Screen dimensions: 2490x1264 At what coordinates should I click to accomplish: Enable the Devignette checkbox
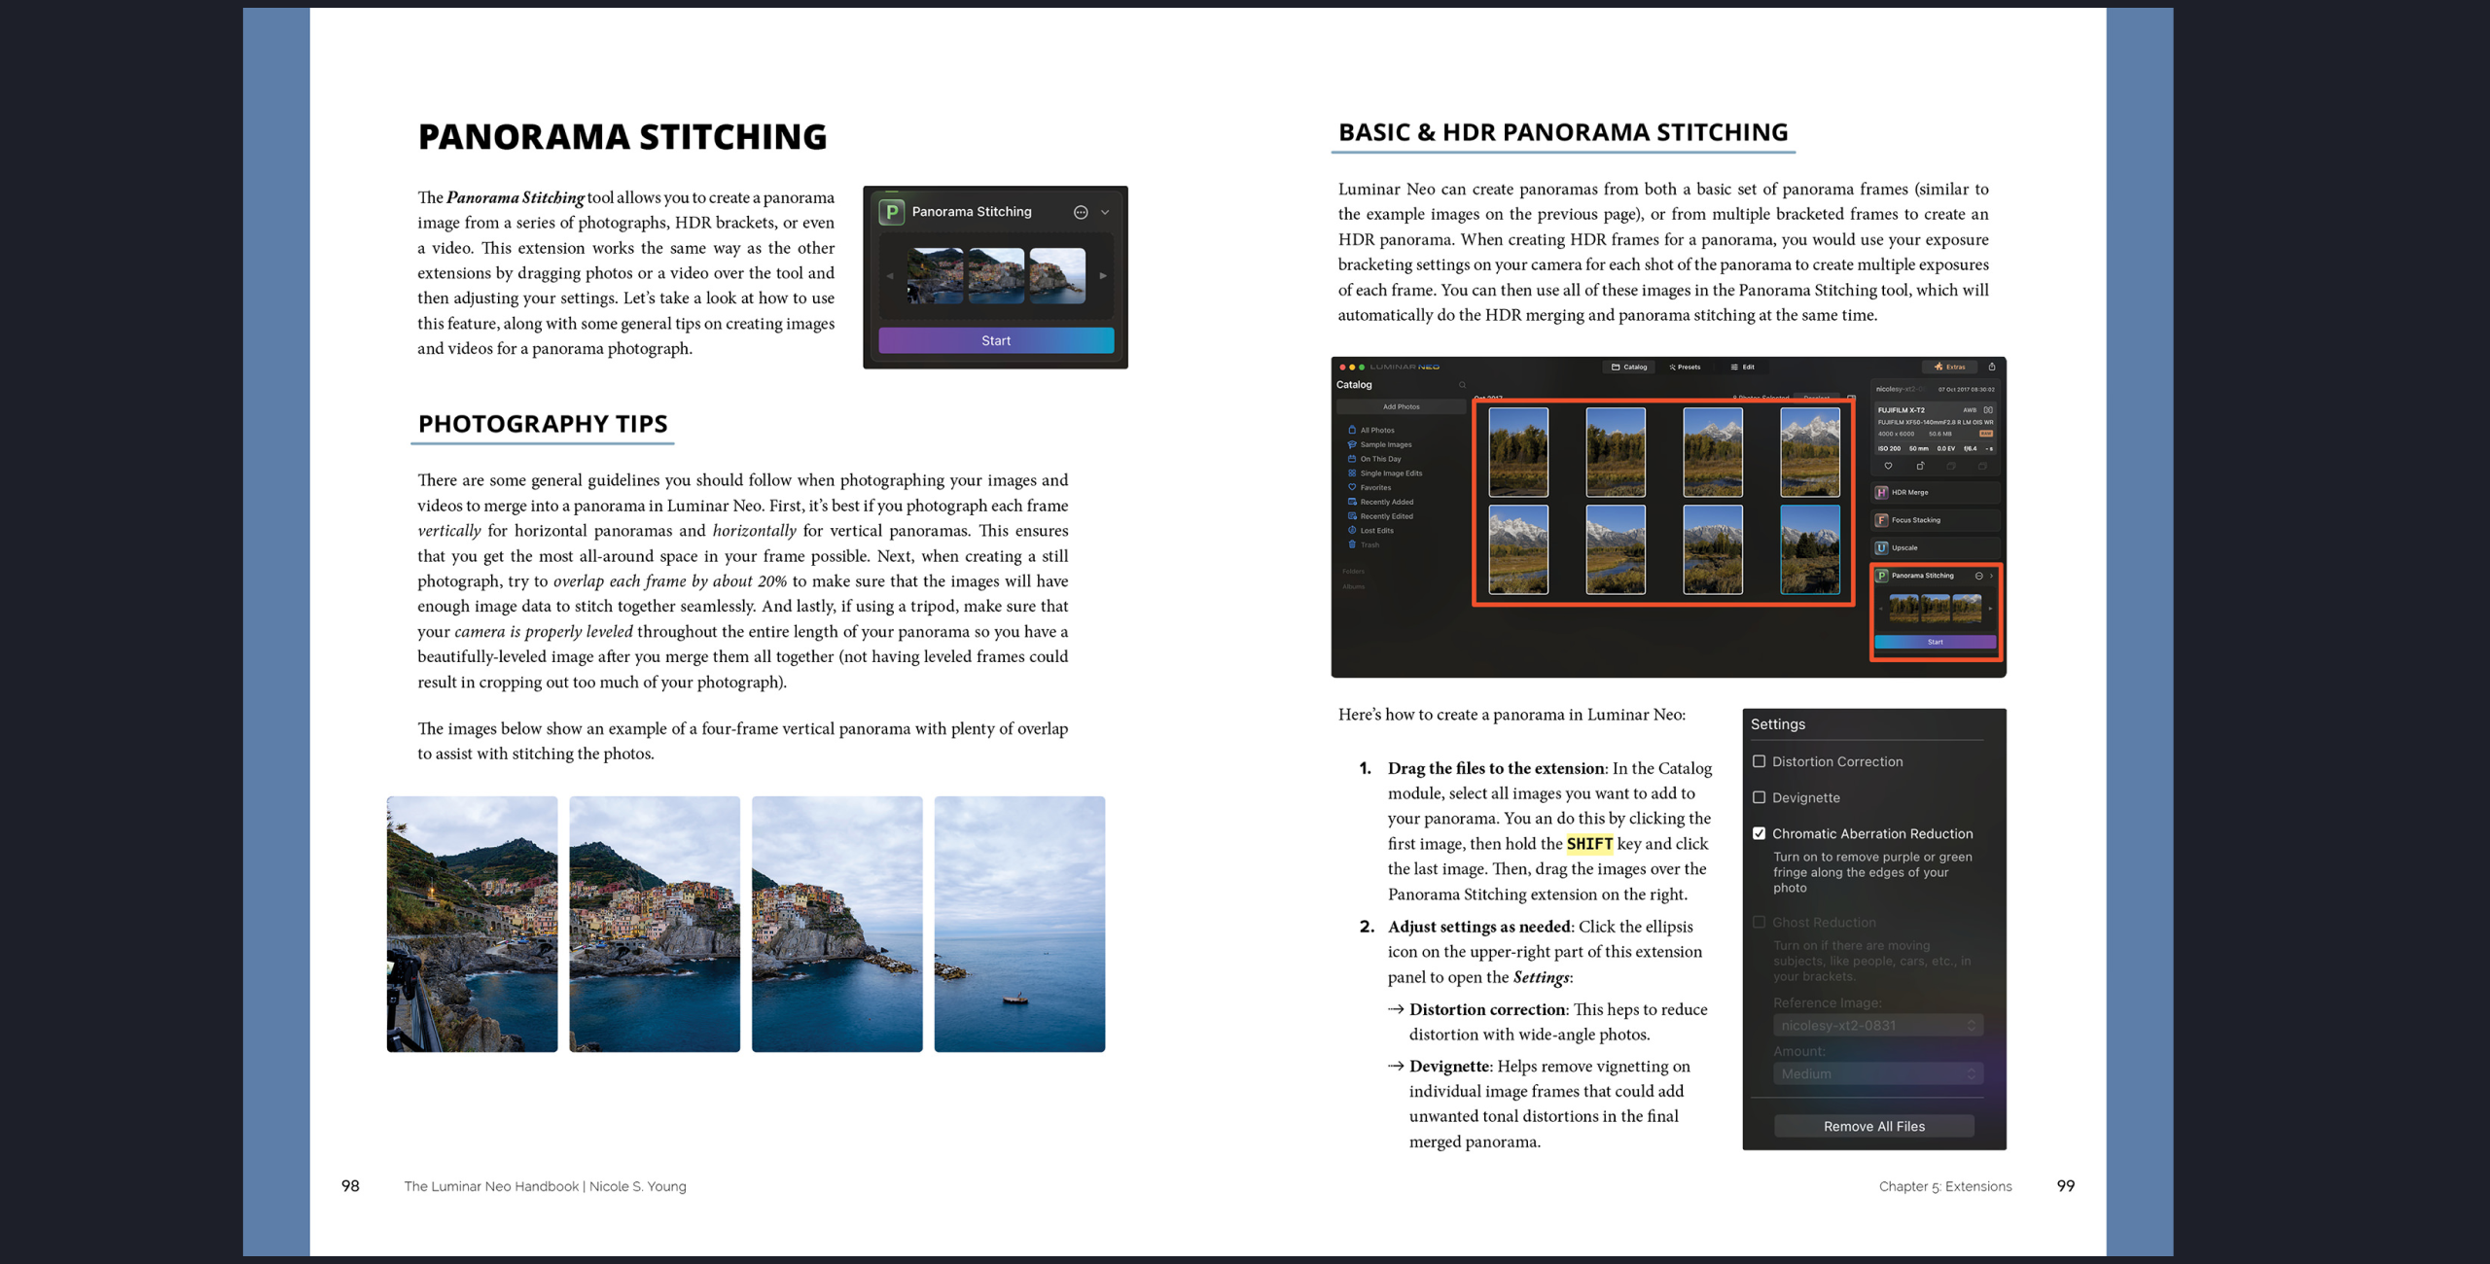[1759, 797]
